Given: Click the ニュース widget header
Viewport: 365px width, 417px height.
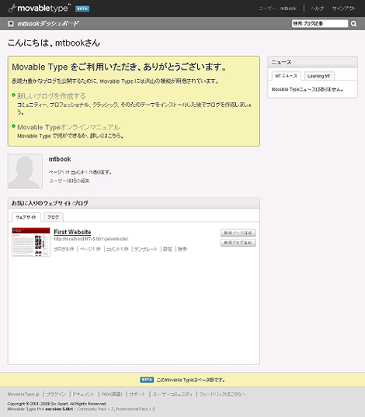Looking at the screenshot, I should 312,62.
